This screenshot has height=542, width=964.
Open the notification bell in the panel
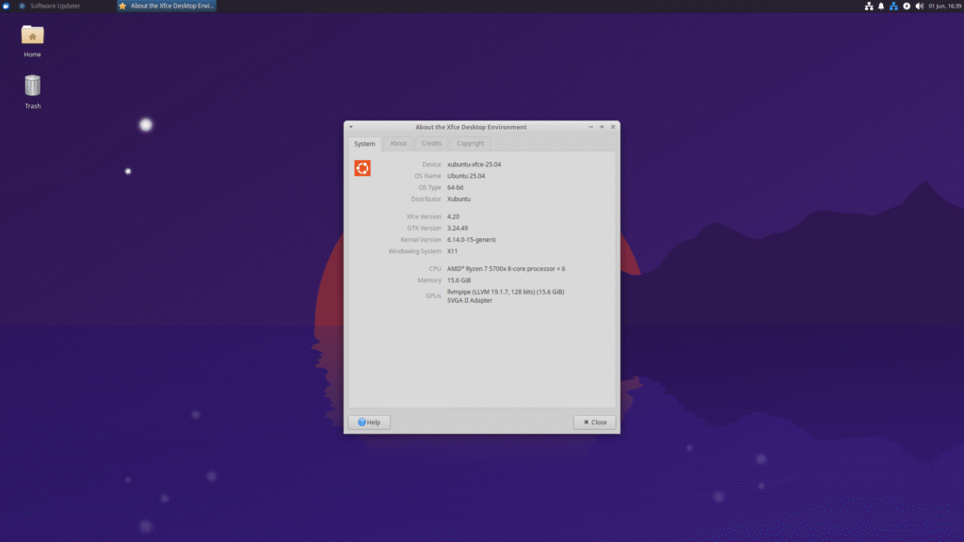click(x=881, y=7)
